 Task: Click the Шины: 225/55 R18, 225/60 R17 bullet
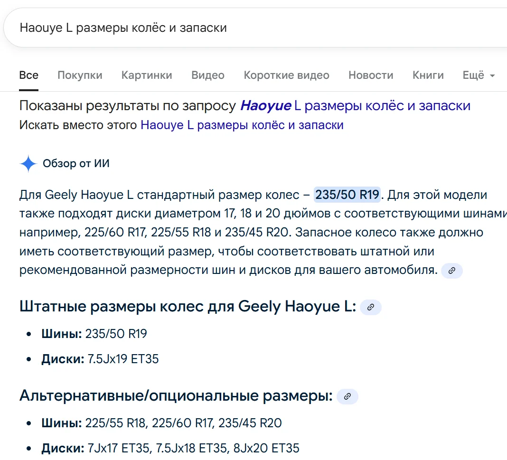point(161,423)
